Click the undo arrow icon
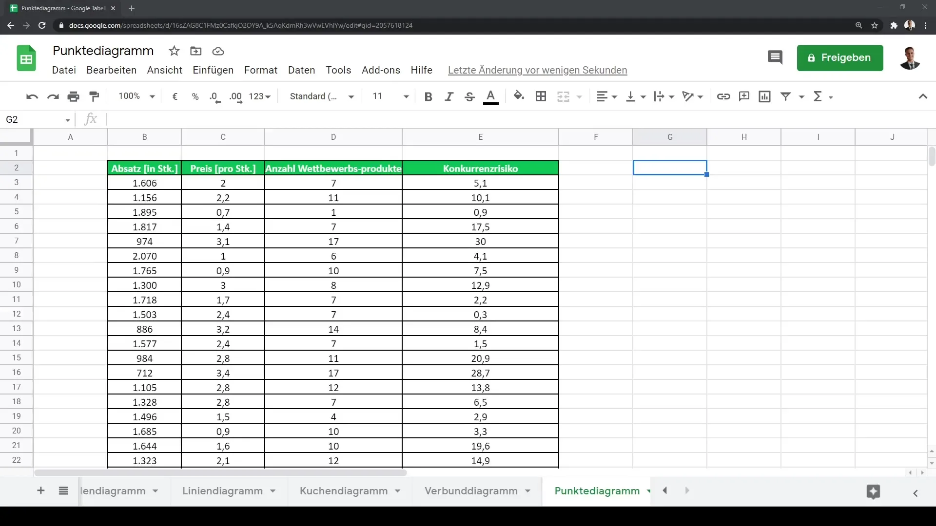The image size is (936, 526). pyautogui.click(x=32, y=96)
